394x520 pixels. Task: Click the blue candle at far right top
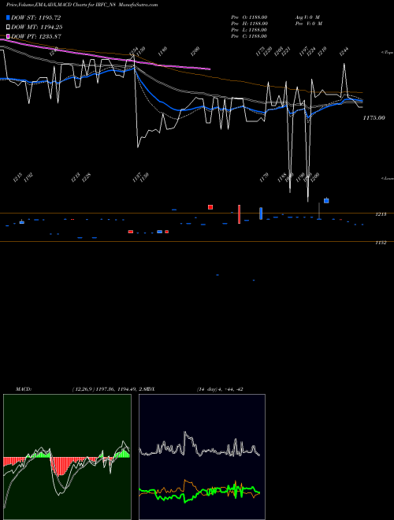click(326, 201)
